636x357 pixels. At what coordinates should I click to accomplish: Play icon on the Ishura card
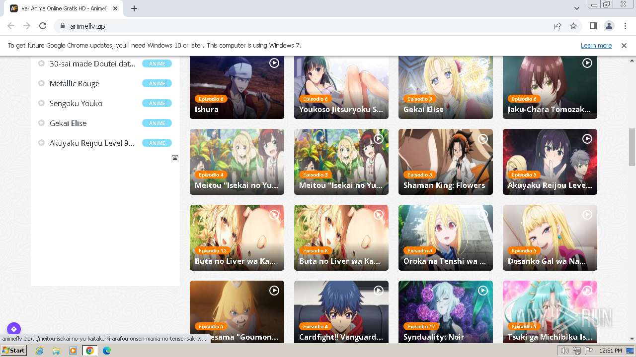[274, 63]
